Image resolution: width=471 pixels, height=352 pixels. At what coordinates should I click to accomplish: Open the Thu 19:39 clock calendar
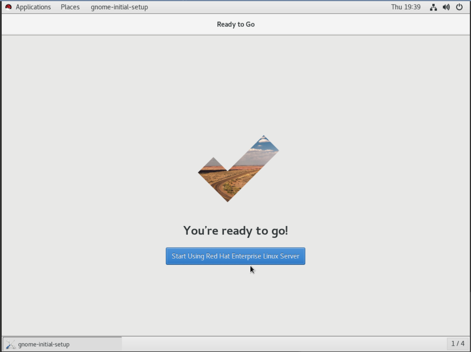click(x=406, y=7)
